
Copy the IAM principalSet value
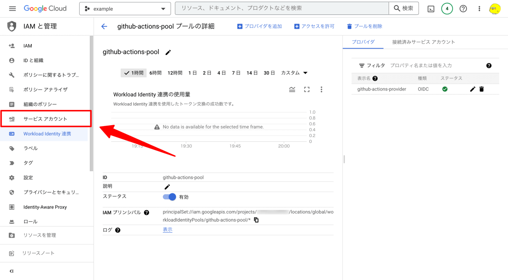pyautogui.click(x=256, y=220)
